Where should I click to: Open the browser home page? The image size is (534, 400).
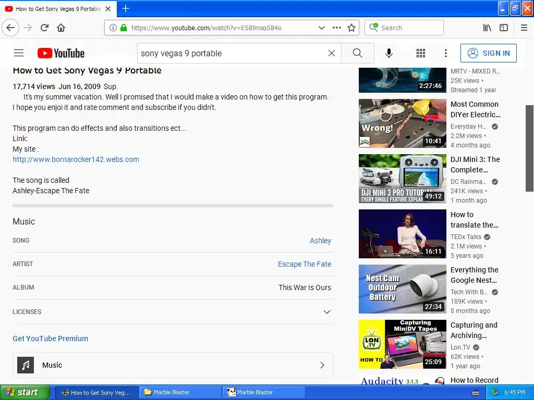(x=61, y=28)
